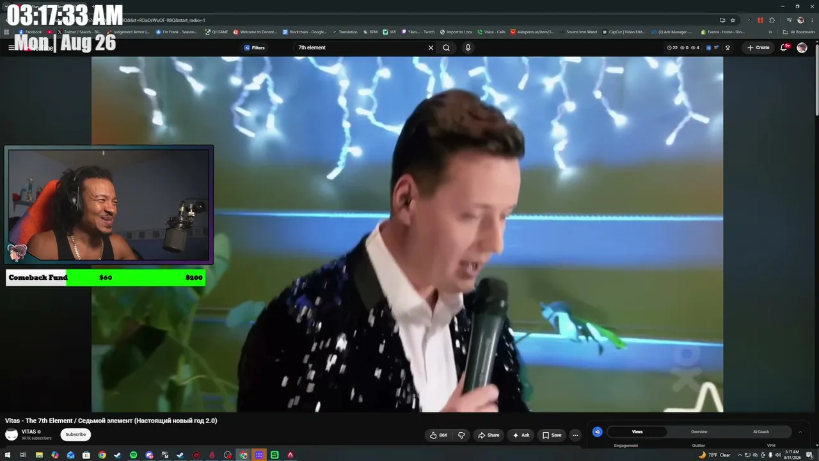Subscribe to the VITAS channel
819x461 pixels.
coord(76,435)
